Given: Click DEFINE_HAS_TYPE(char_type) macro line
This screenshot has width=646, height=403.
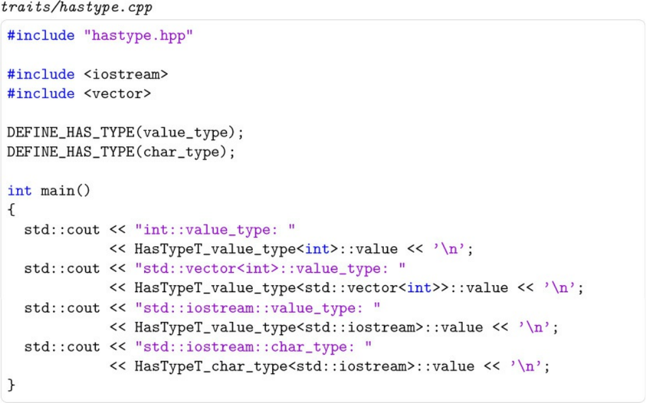Looking at the screenshot, I should 121,152.
